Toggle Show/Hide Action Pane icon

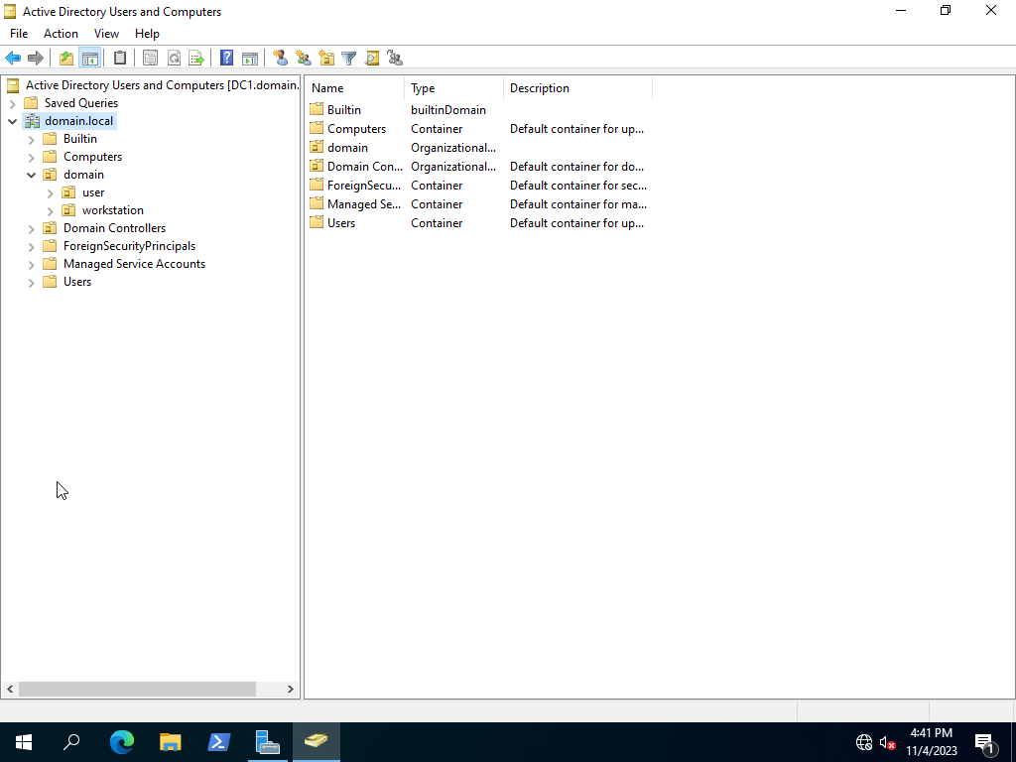249,59
